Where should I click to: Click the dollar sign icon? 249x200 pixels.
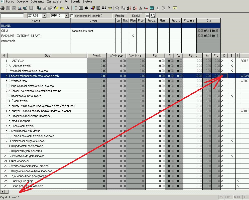tap(87, 8)
